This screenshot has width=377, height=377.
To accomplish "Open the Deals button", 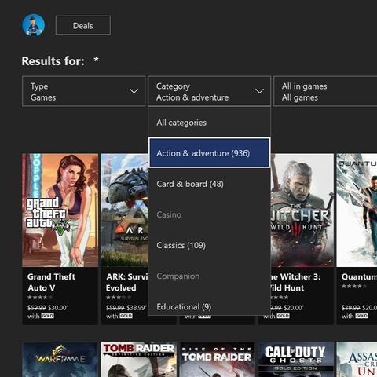I will pyautogui.click(x=83, y=25).
